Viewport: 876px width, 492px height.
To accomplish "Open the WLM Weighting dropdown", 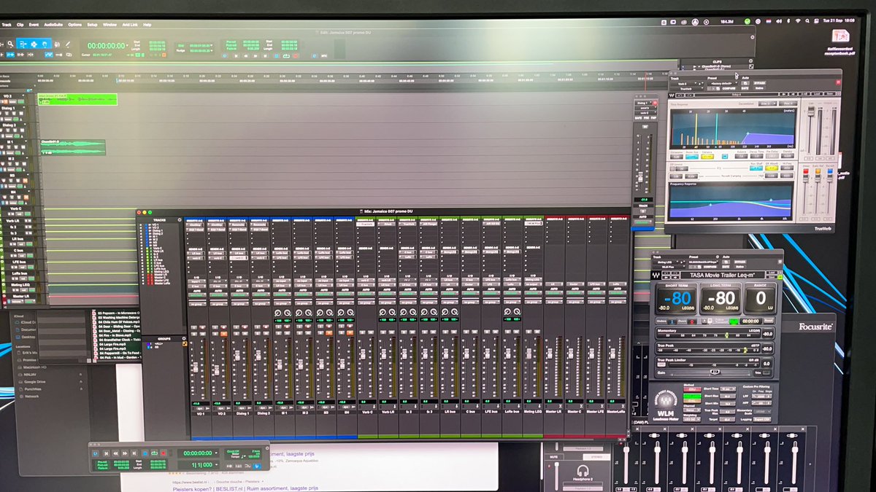I will 691,419.
